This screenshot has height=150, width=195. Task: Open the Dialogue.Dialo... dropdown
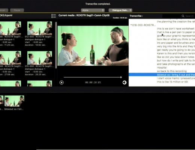pos(120,10)
